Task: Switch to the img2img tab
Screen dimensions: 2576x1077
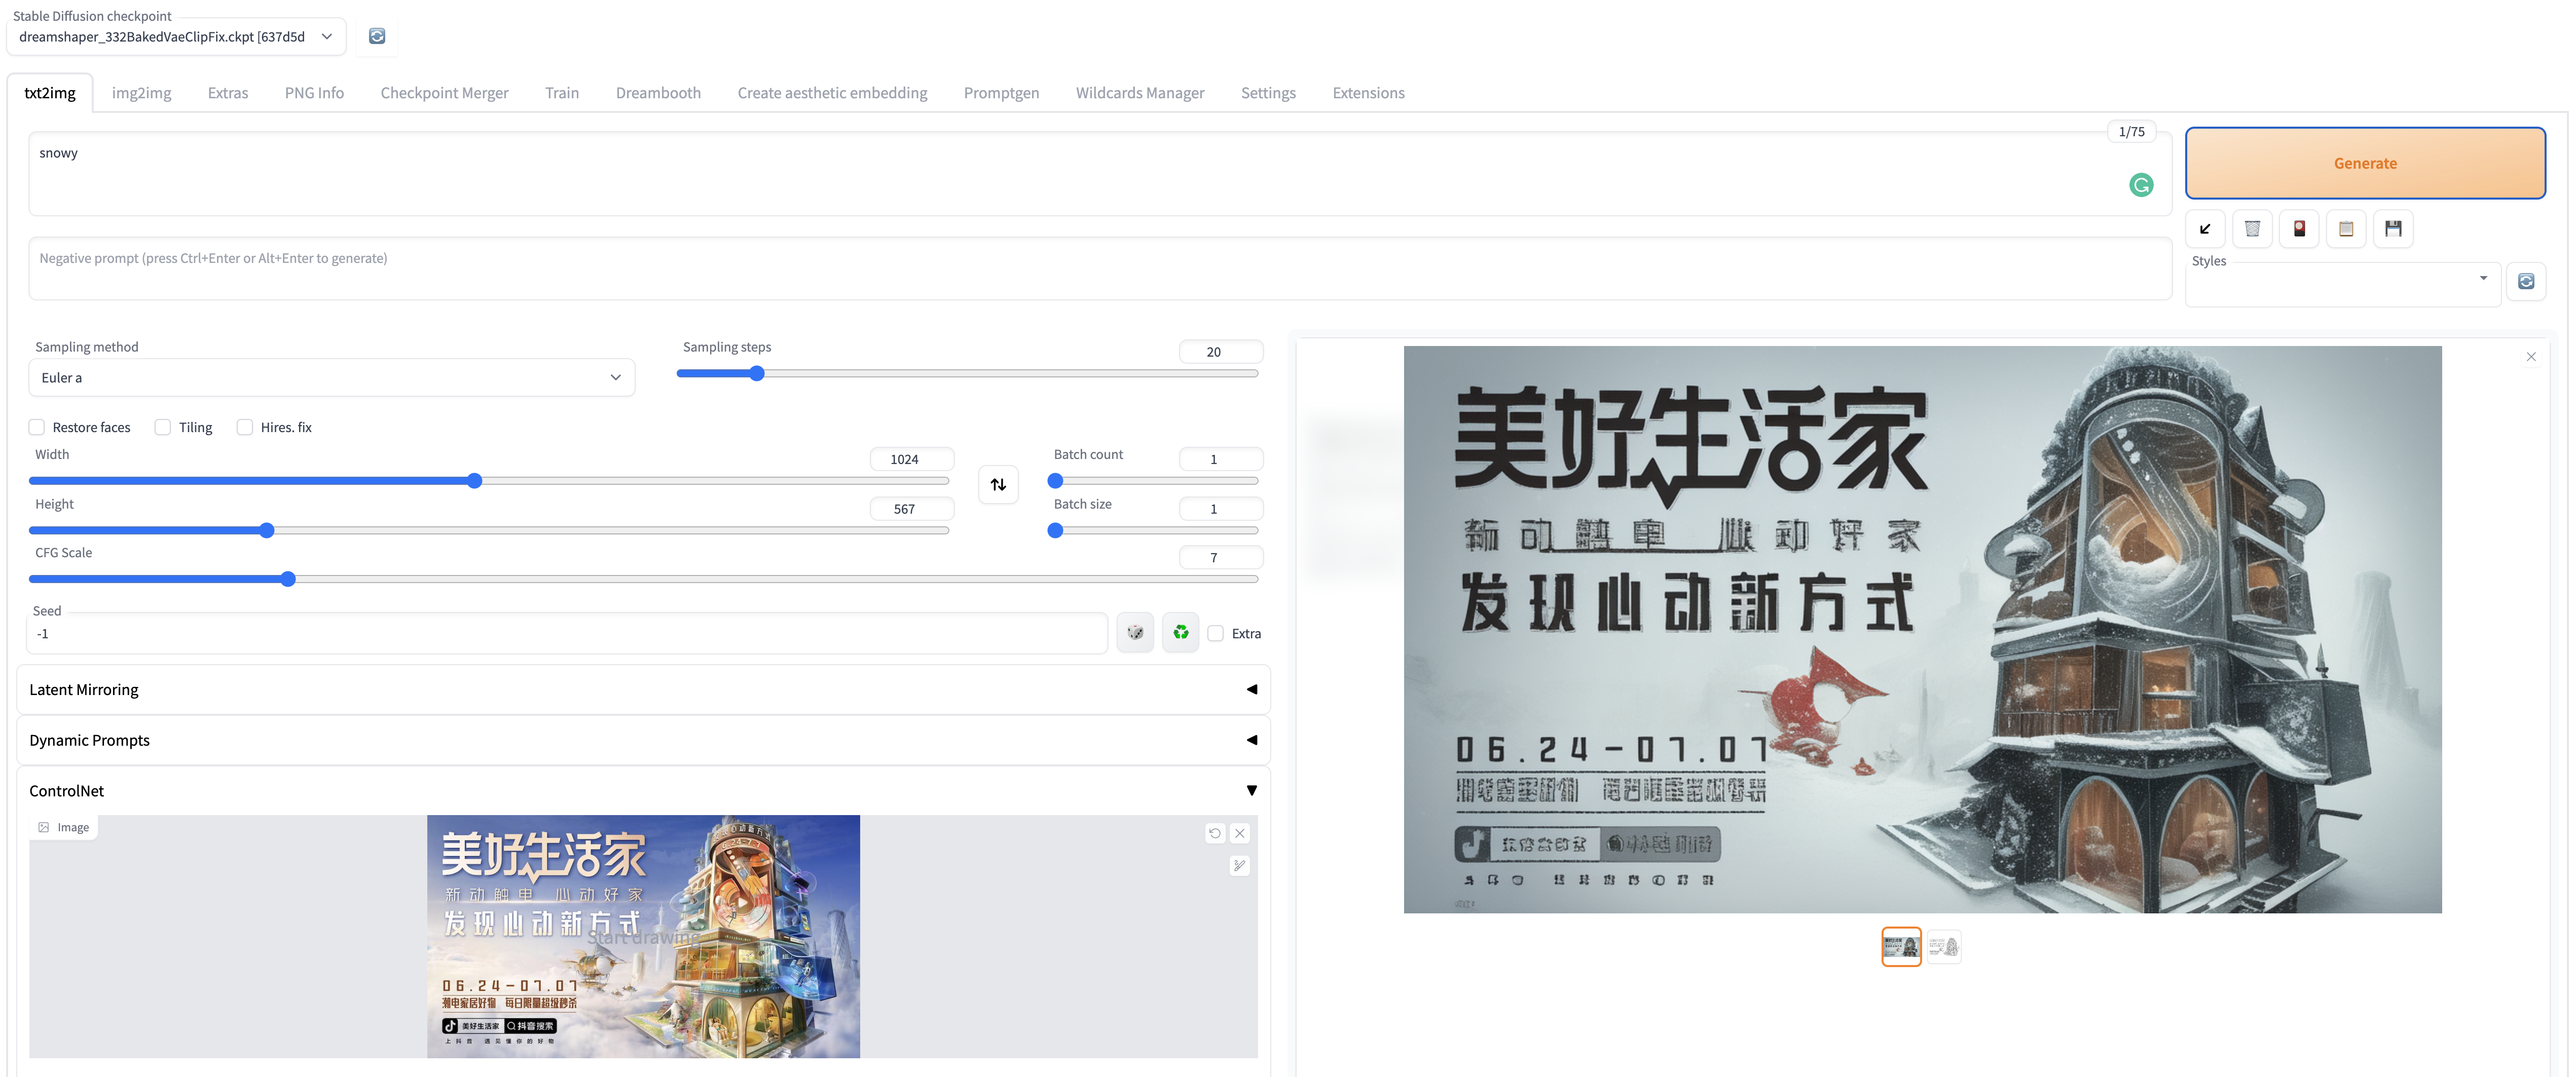Action: 141,93
